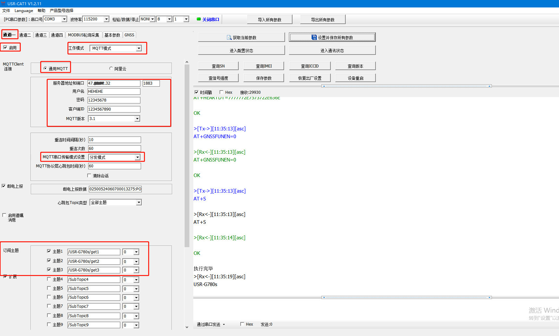Click the 查询IMEI button
The height and width of the screenshot is (336, 559).
264,66
